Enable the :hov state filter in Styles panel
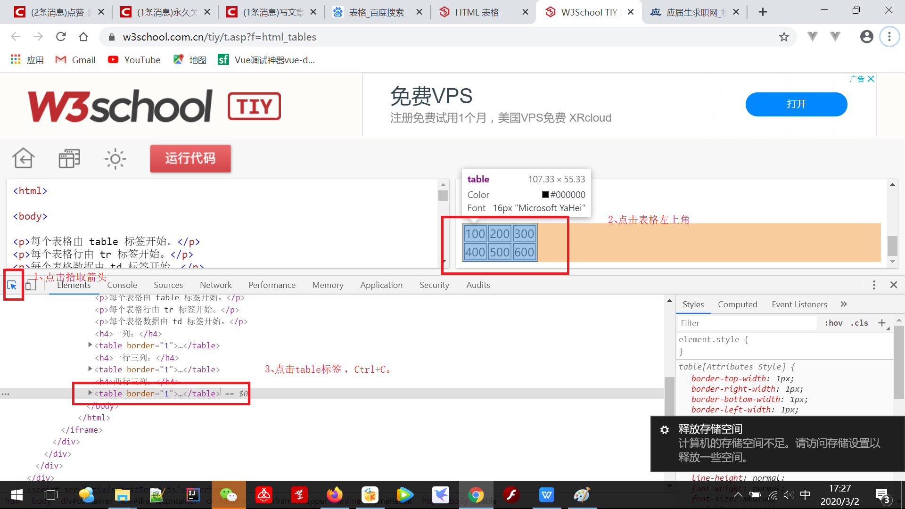Image resolution: width=905 pixels, height=509 pixels. (833, 323)
